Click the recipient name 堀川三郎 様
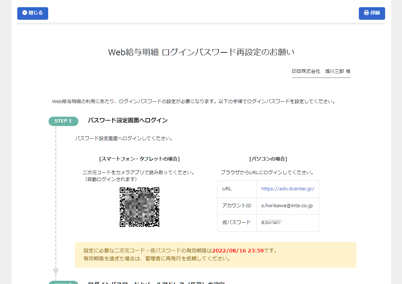402x284 pixels. (338, 71)
